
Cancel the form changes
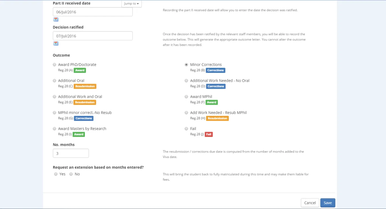click(x=310, y=203)
